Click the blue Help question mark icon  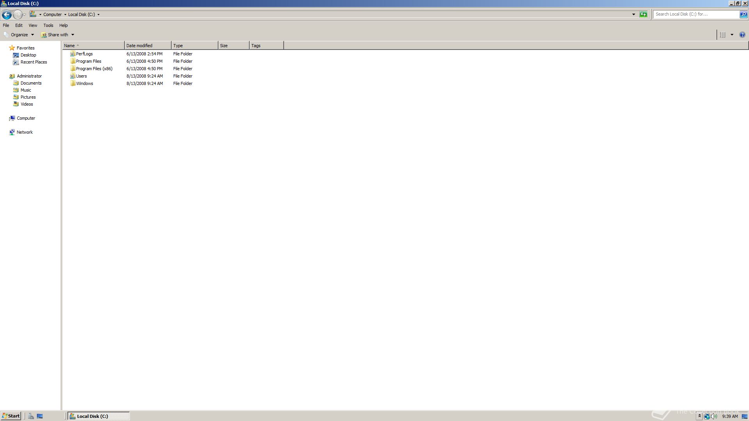pyautogui.click(x=742, y=35)
